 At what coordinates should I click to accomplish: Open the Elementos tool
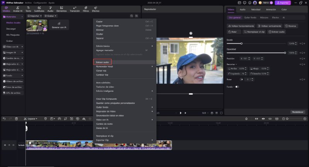point(61,9)
